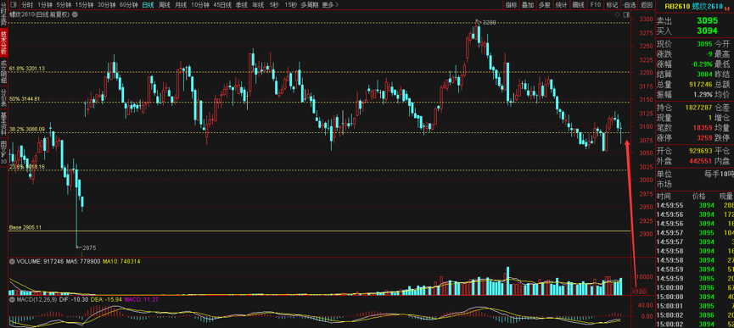The image size is (734, 328).
Task: Toggle the side panel icon near 3300
Action: [x=626, y=15]
